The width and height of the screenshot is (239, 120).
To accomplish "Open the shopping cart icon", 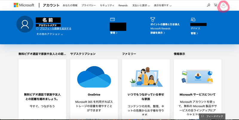I will click(215, 5).
